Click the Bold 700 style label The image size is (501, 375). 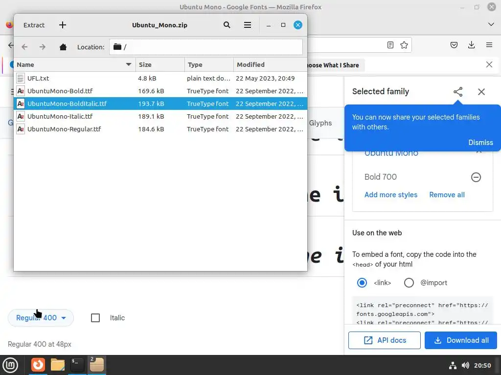[380, 177]
